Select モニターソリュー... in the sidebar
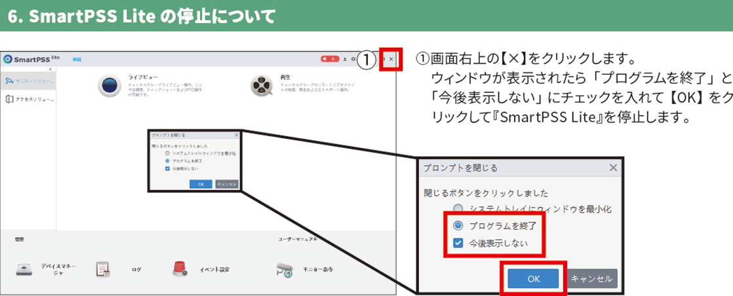The image size is (733, 296). click(x=28, y=81)
